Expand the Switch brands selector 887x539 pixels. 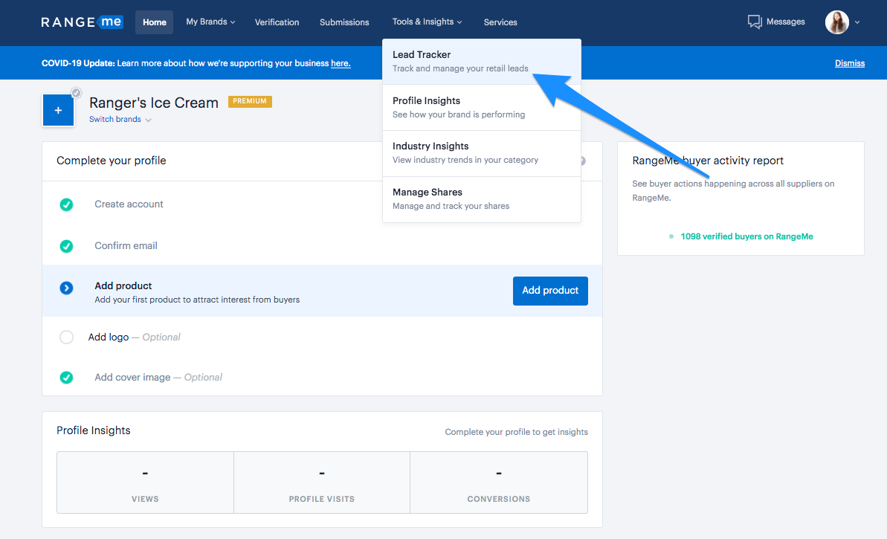tap(120, 120)
